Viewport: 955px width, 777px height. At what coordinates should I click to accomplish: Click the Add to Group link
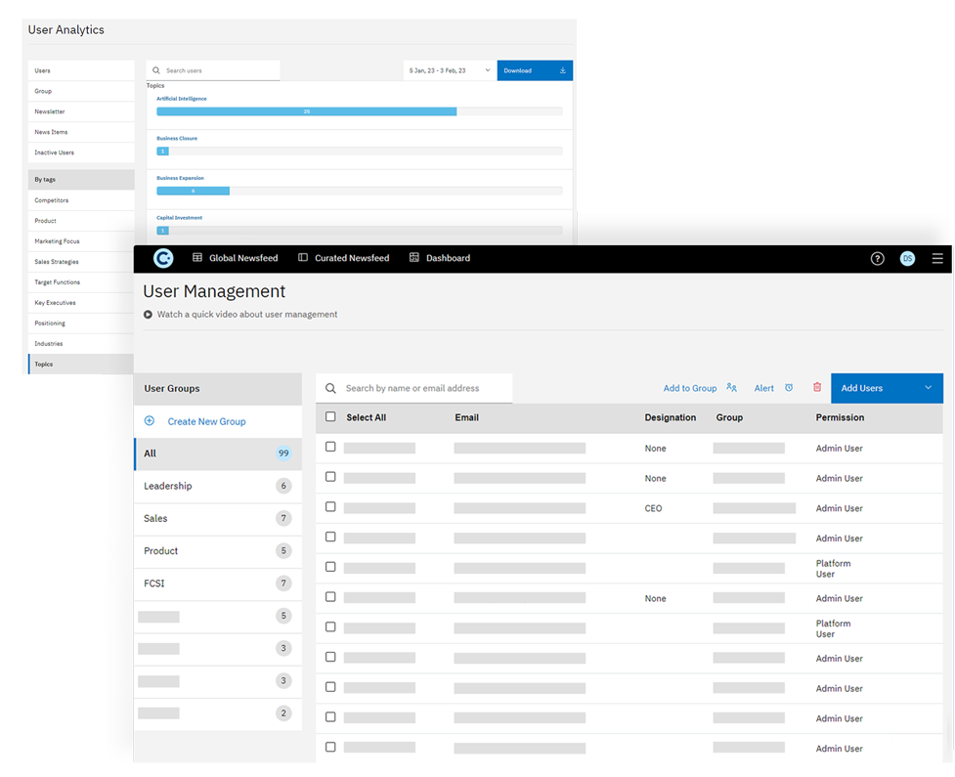pos(690,389)
